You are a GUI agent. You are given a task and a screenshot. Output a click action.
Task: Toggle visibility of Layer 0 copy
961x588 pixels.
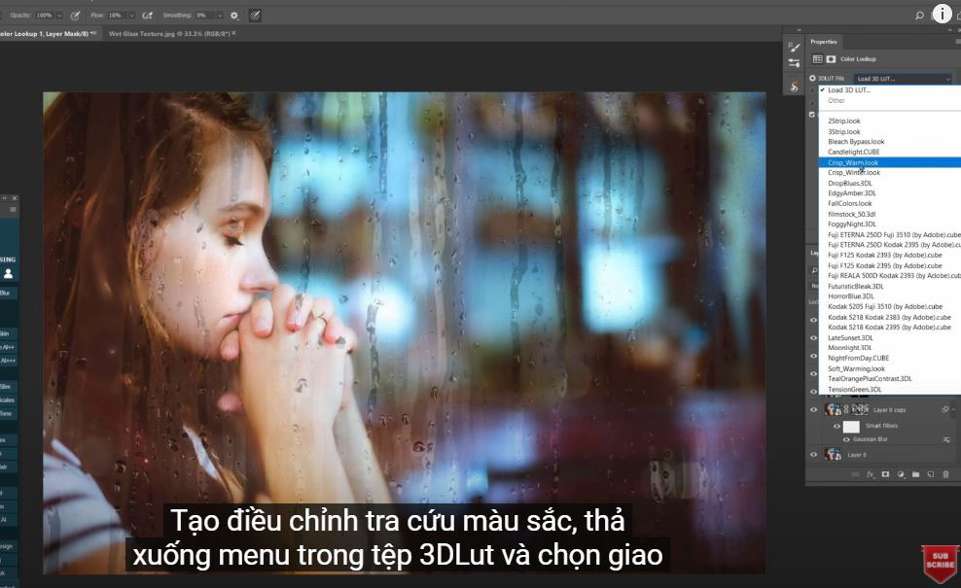coord(814,410)
